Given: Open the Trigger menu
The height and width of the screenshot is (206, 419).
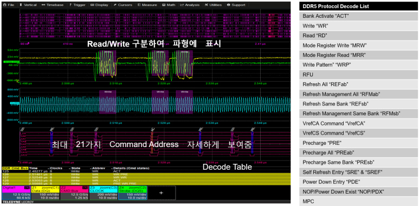Looking at the screenshot, I should (x=78, y=5).
